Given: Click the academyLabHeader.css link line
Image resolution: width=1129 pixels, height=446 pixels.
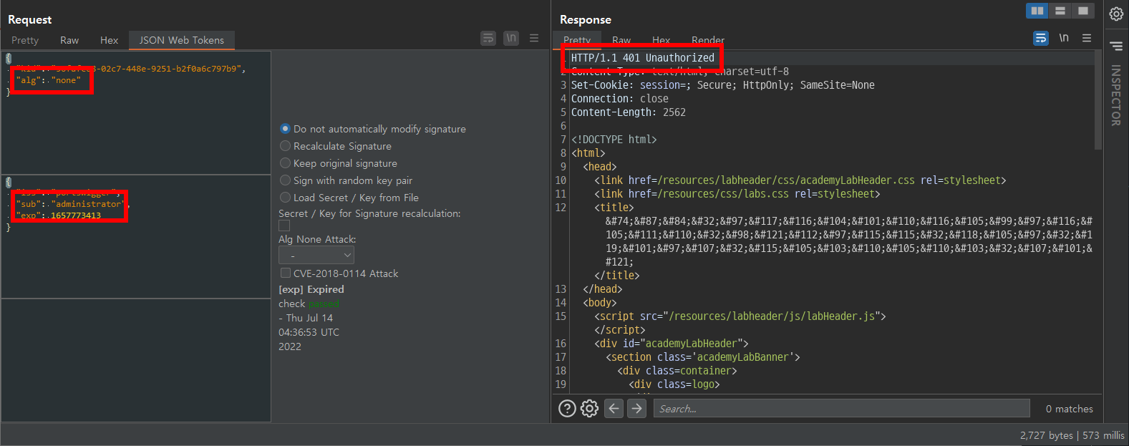Looking at the screenshot, I should pyautogui.click(x=800, y=180).
